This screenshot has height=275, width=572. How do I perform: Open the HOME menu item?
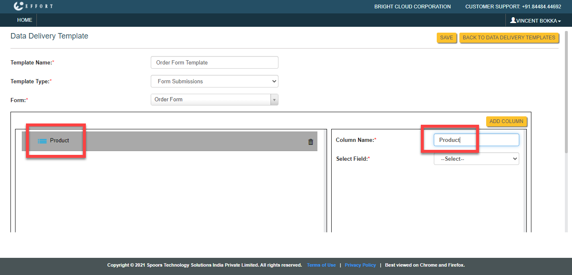coord(25,20)
